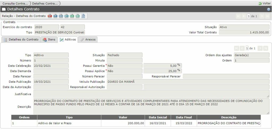Export the report in RTF format
This screenshot has height=130, width=272.
pos(55,16)
